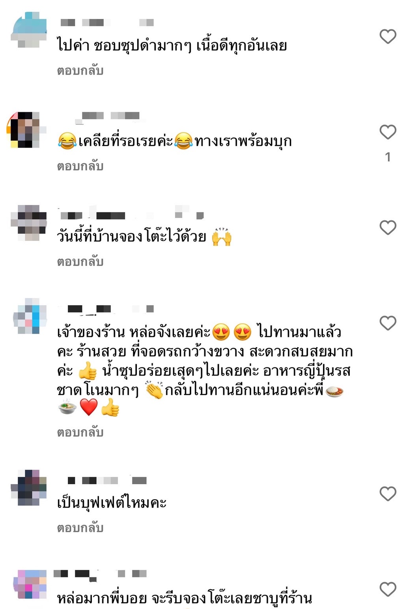Open avatar of the เจ้าของร้าน review commenter

[29, 316]
